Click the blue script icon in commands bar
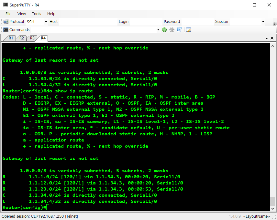This screenshot has width=277, height=220. [179, 30]
